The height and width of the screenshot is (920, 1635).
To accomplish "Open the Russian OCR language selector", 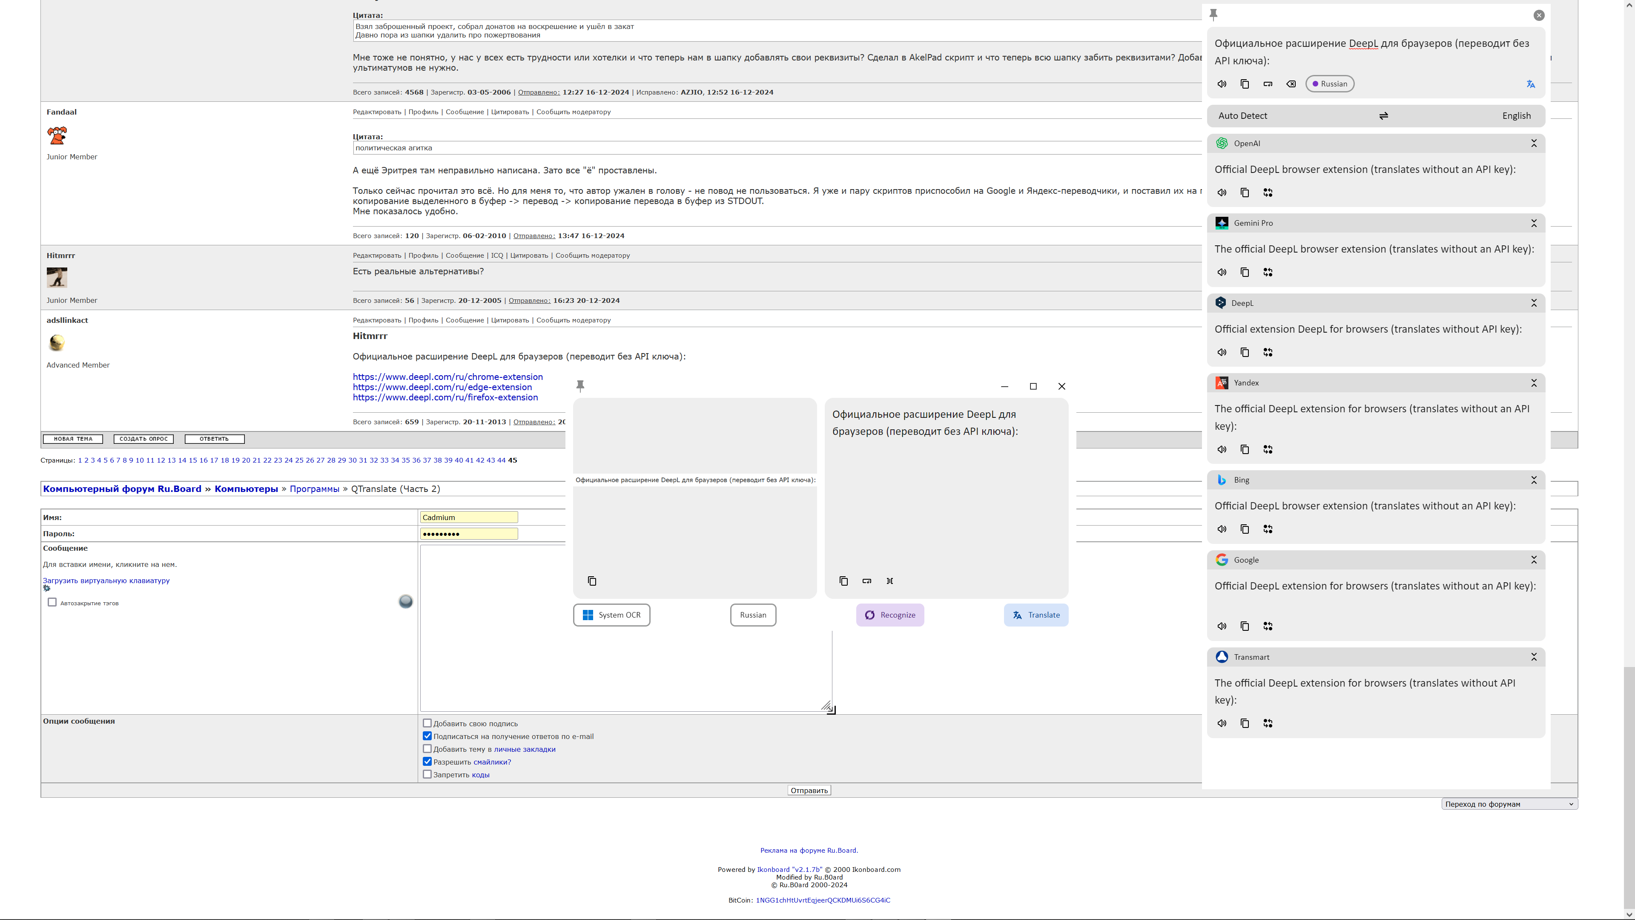I will 753,615.
